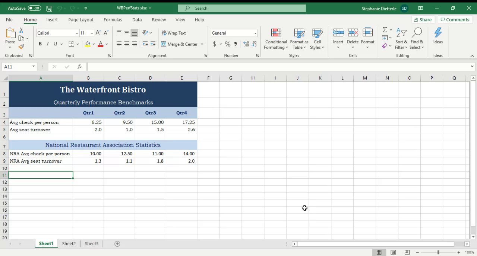Click the Format cells icon

click(x=367, y=33)
